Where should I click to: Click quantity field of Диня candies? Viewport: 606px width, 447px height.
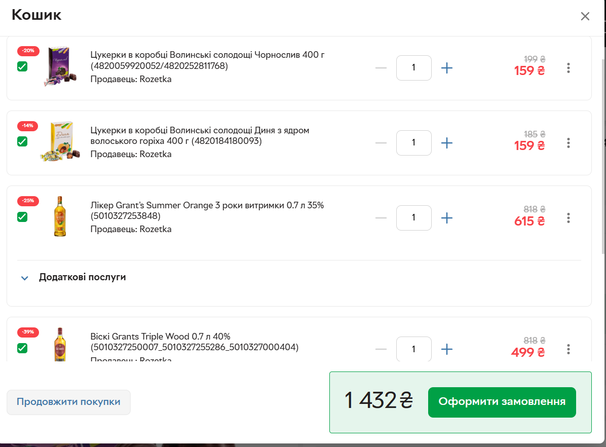click(x=413, y=143)
